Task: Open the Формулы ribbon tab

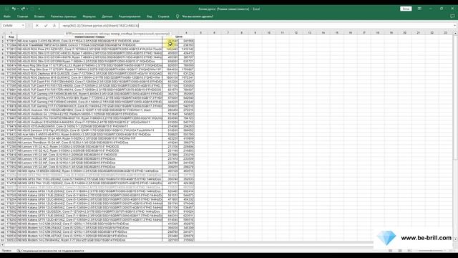Action: (x=89, y=16)
